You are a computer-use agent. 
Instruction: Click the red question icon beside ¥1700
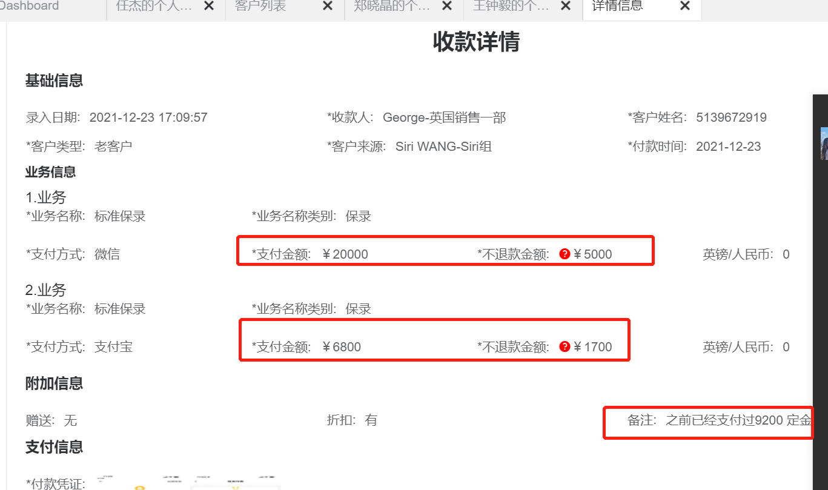[565, 347]
